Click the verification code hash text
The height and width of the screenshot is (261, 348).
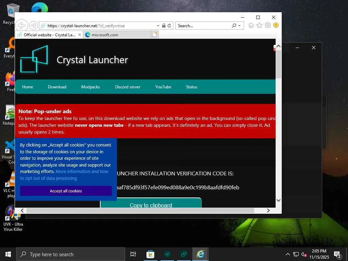pos(178,188)
